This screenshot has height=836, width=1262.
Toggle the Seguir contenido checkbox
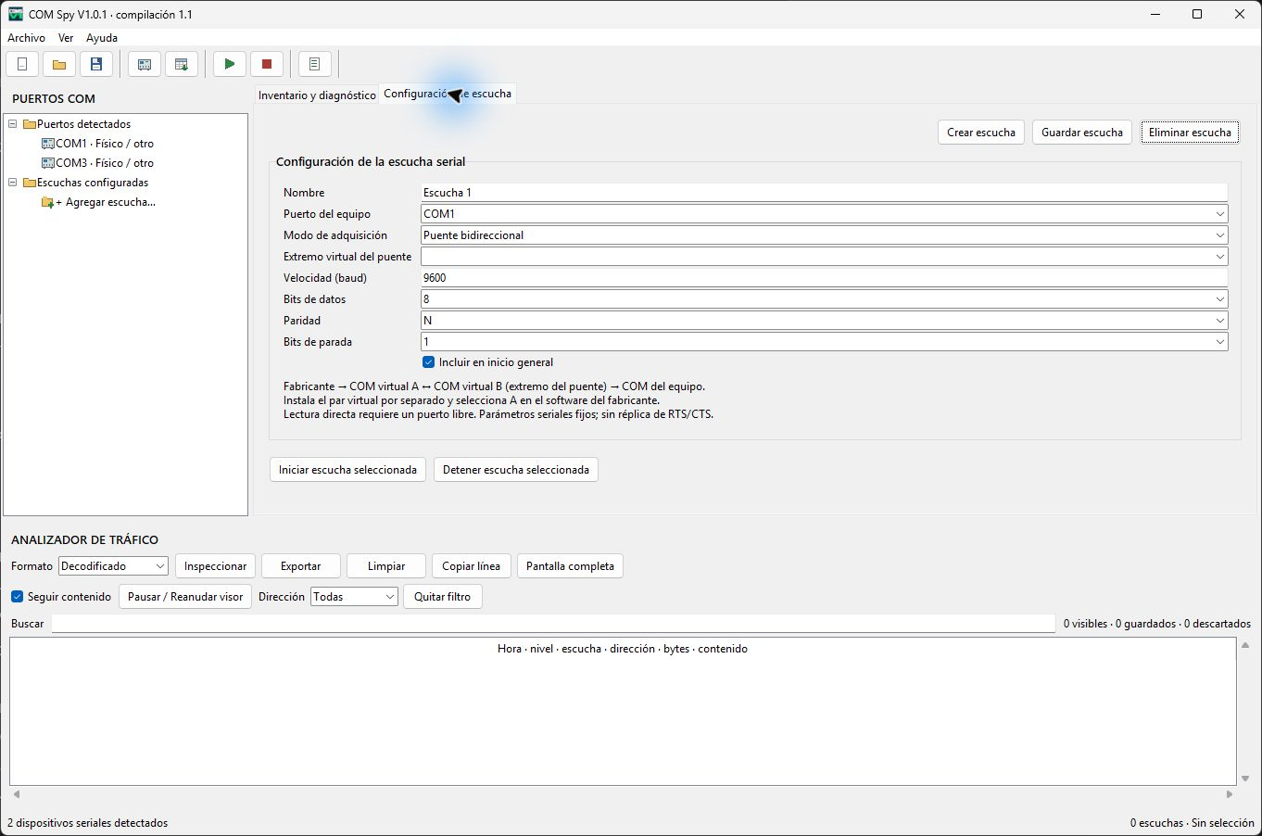pos(17,597)
